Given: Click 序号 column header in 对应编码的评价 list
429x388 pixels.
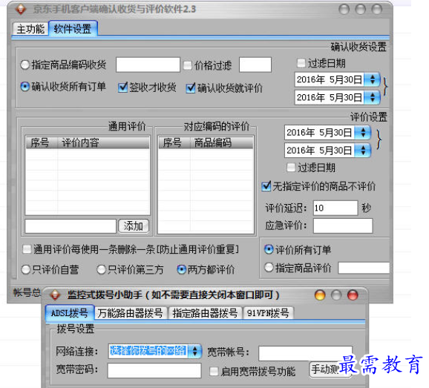Looking at the screenshot, I should [x=174, y=142].
